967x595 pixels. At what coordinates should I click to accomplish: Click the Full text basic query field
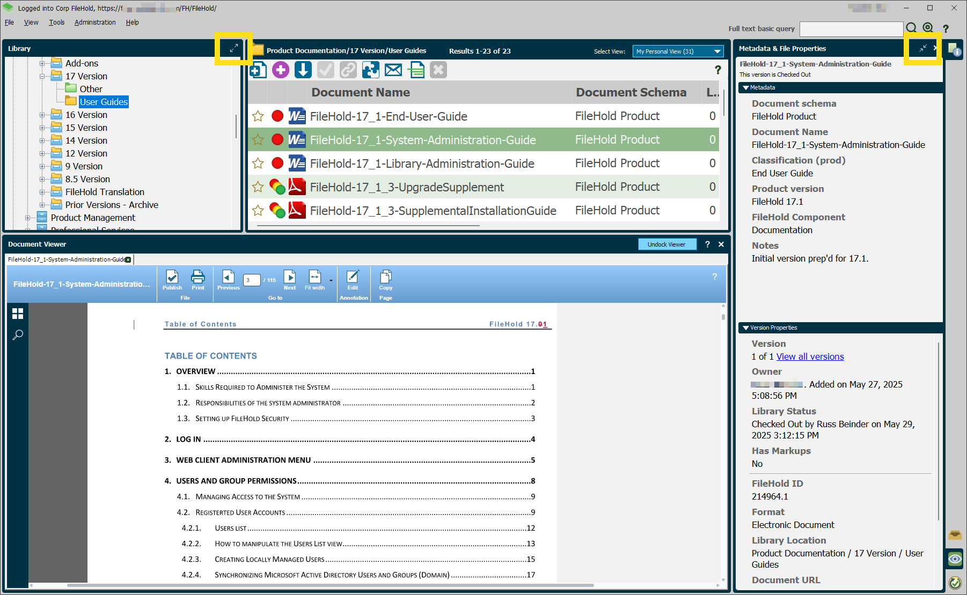click(851, 29)
